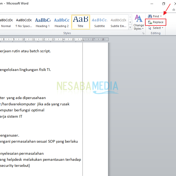Click the text 'berfungsi optimal'
Viewport: 176px width, 176px height.
pyautogui.click(x=29, y=110)
